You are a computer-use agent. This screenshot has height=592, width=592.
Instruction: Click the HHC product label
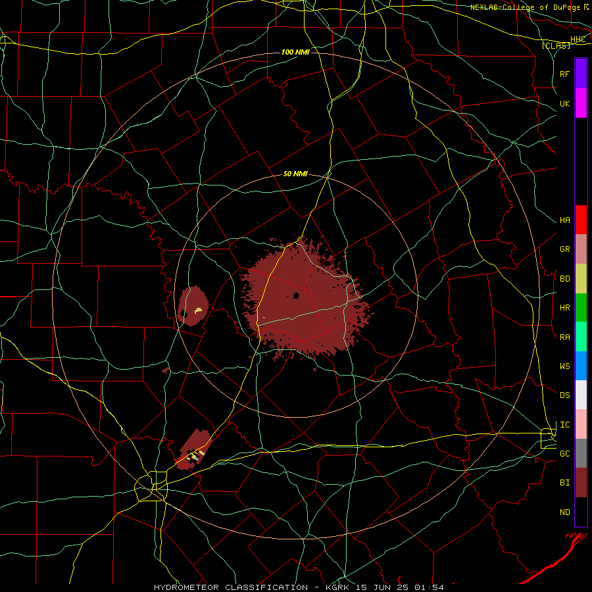[578, 39]
